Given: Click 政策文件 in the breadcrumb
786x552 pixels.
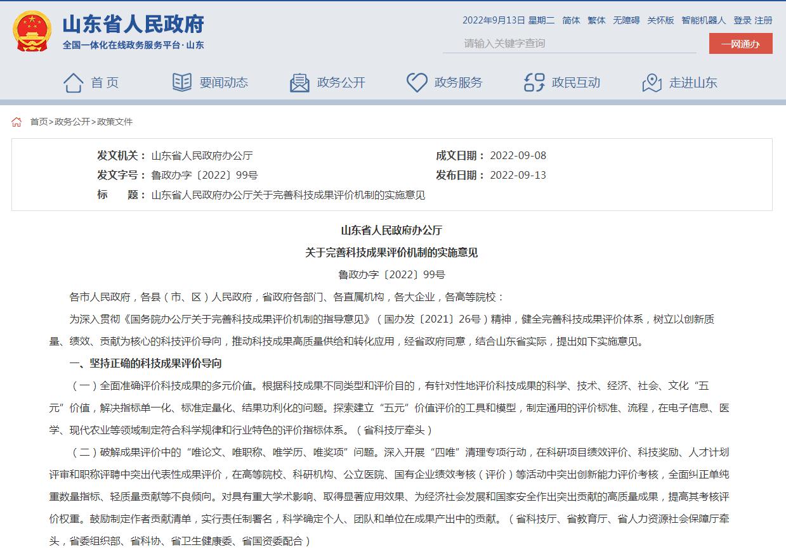Looking at the screenshot, I should 115,122.
